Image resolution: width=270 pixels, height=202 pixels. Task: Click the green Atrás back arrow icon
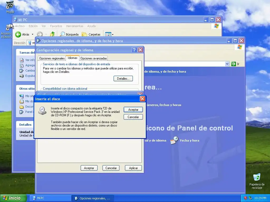tap(18, 34)
